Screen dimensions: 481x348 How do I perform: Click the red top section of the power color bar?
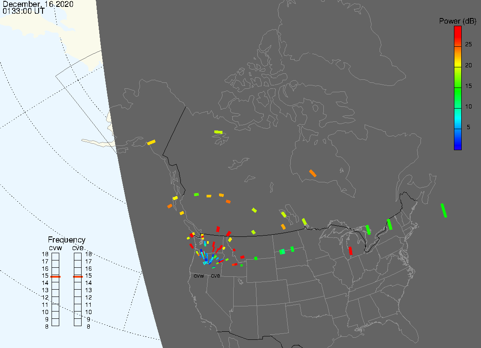click(458, 36)
